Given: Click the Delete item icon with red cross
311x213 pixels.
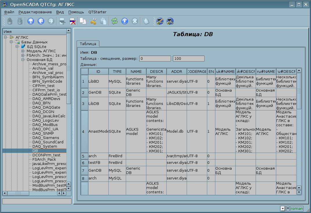Looking at the screenshot, I should (72, 21).
